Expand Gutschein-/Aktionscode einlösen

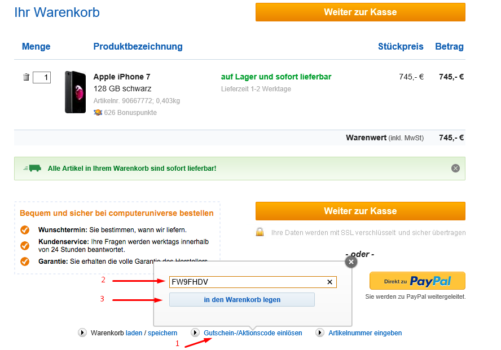252,333
